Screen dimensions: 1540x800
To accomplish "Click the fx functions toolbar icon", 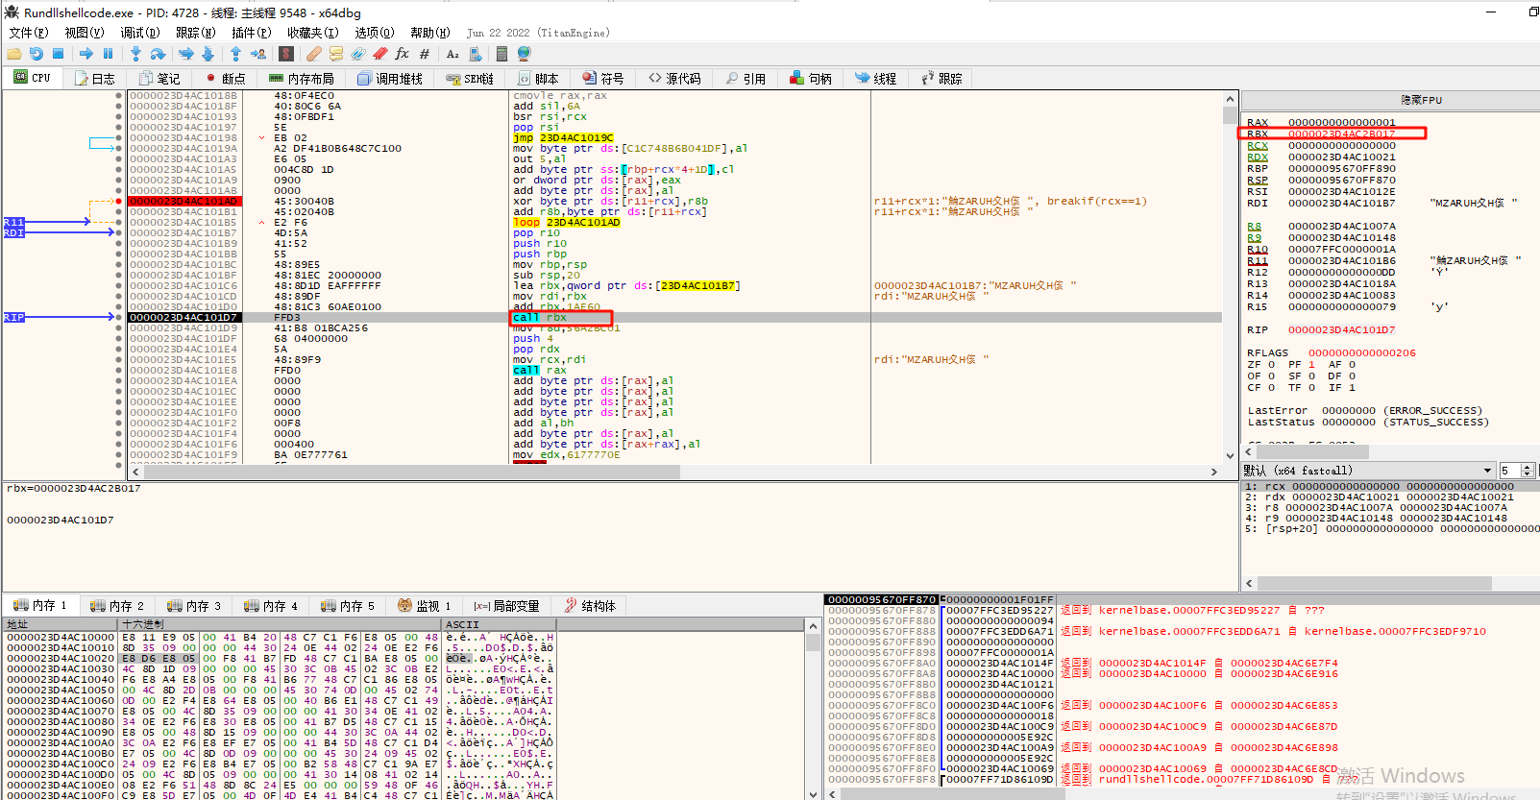I will (402, 54).
